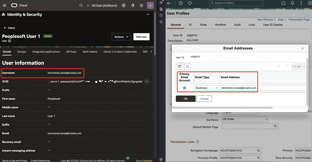
Task: Open the Personalize Page link
Action: point(299,20)
